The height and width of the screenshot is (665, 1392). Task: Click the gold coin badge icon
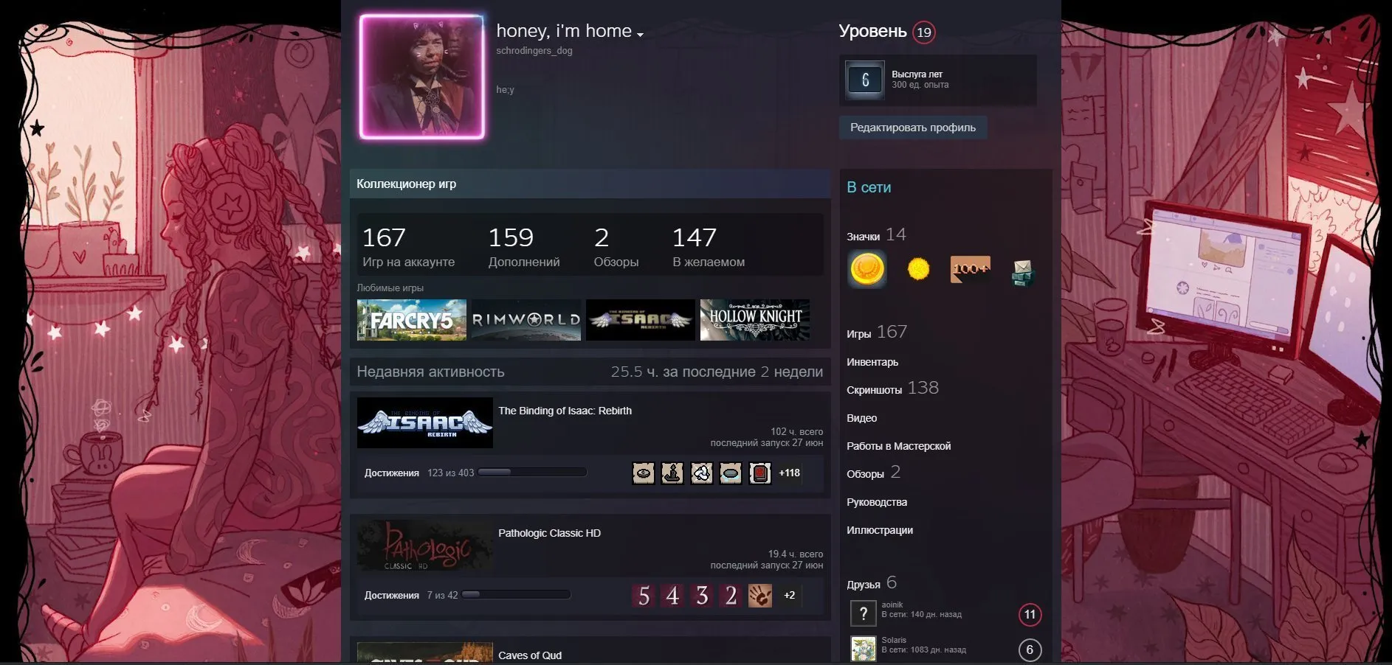[866, 269]
